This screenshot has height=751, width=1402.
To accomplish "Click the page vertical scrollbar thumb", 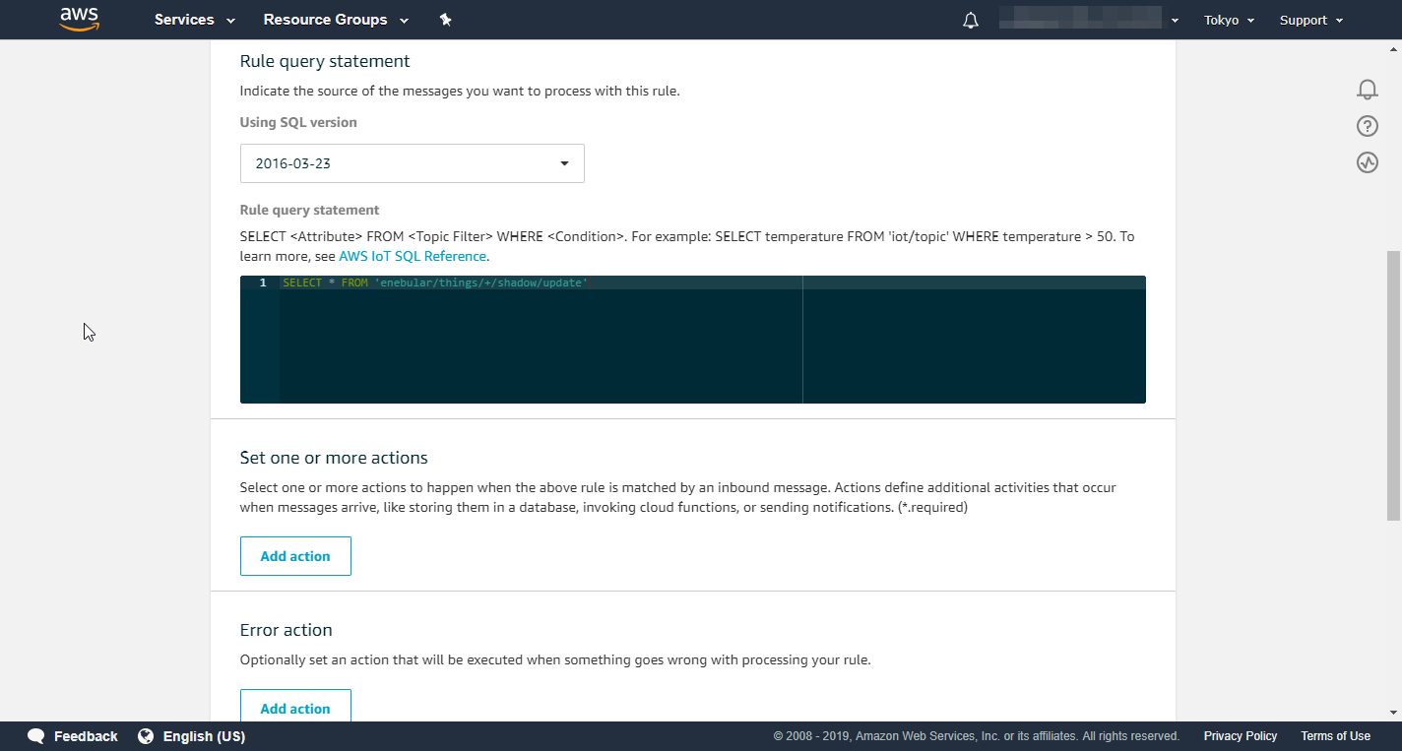I will click(1392, 384).
